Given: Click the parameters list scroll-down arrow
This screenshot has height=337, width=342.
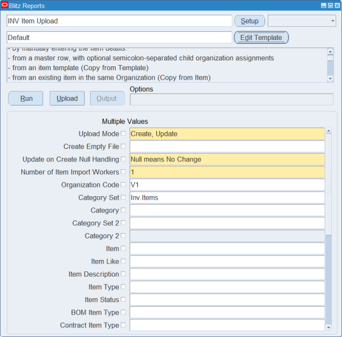Looking at the screenshot, I should 328,327.
